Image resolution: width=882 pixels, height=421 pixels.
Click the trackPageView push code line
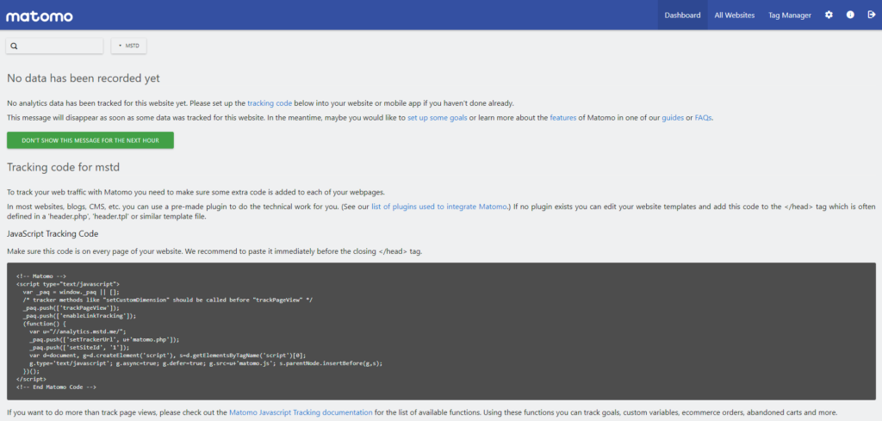click(71, 308)
